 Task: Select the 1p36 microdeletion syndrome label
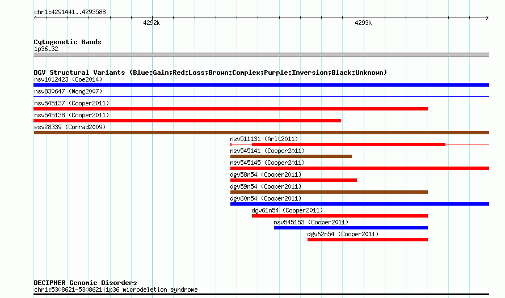point(116,290)
